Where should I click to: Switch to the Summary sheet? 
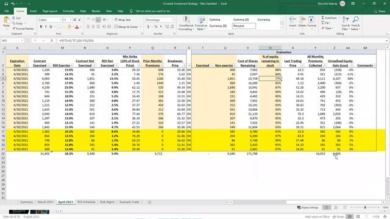[26, 202]
